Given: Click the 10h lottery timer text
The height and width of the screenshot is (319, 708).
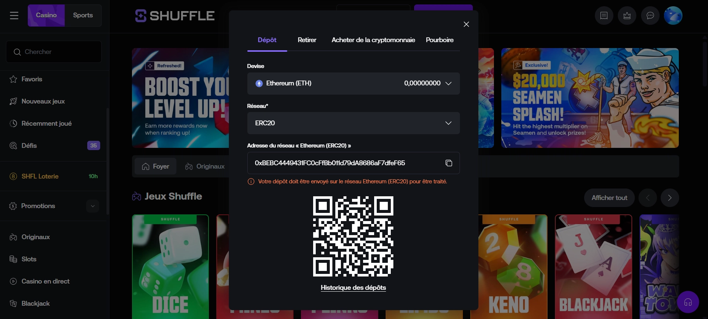Looking at the screenshot, I should click(x=93, y=176).
